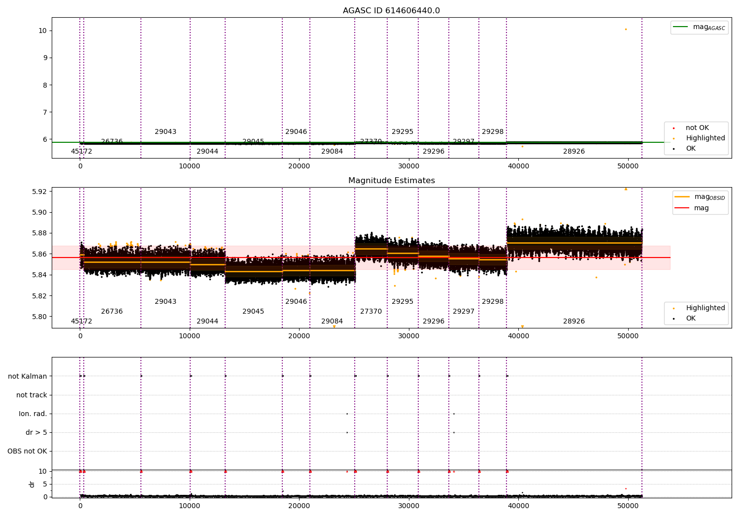Select the mag OBSID orange legend entry

click(700, 197)
